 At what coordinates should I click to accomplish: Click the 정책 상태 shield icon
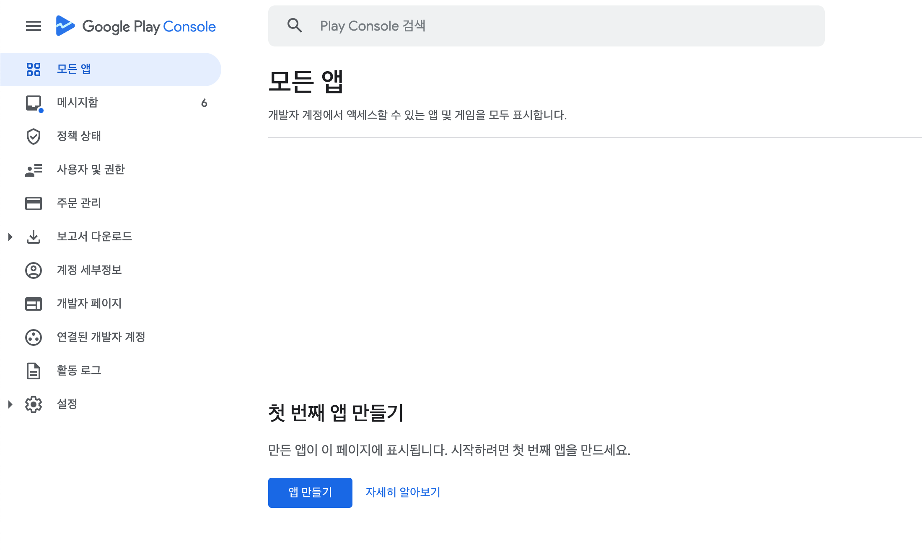tap(34, 136)
